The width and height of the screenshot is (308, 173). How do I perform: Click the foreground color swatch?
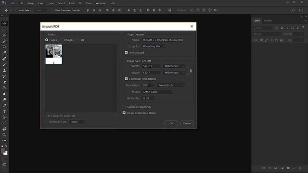3,150
